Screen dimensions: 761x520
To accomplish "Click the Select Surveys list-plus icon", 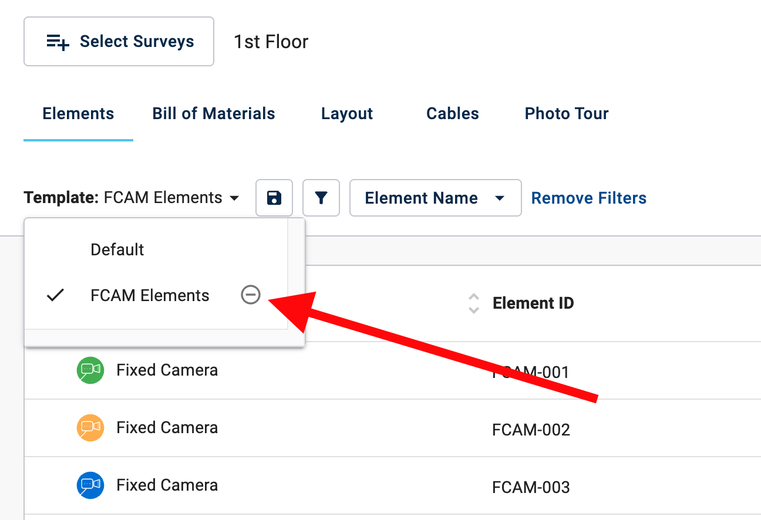I will click(x=58, y=42).
